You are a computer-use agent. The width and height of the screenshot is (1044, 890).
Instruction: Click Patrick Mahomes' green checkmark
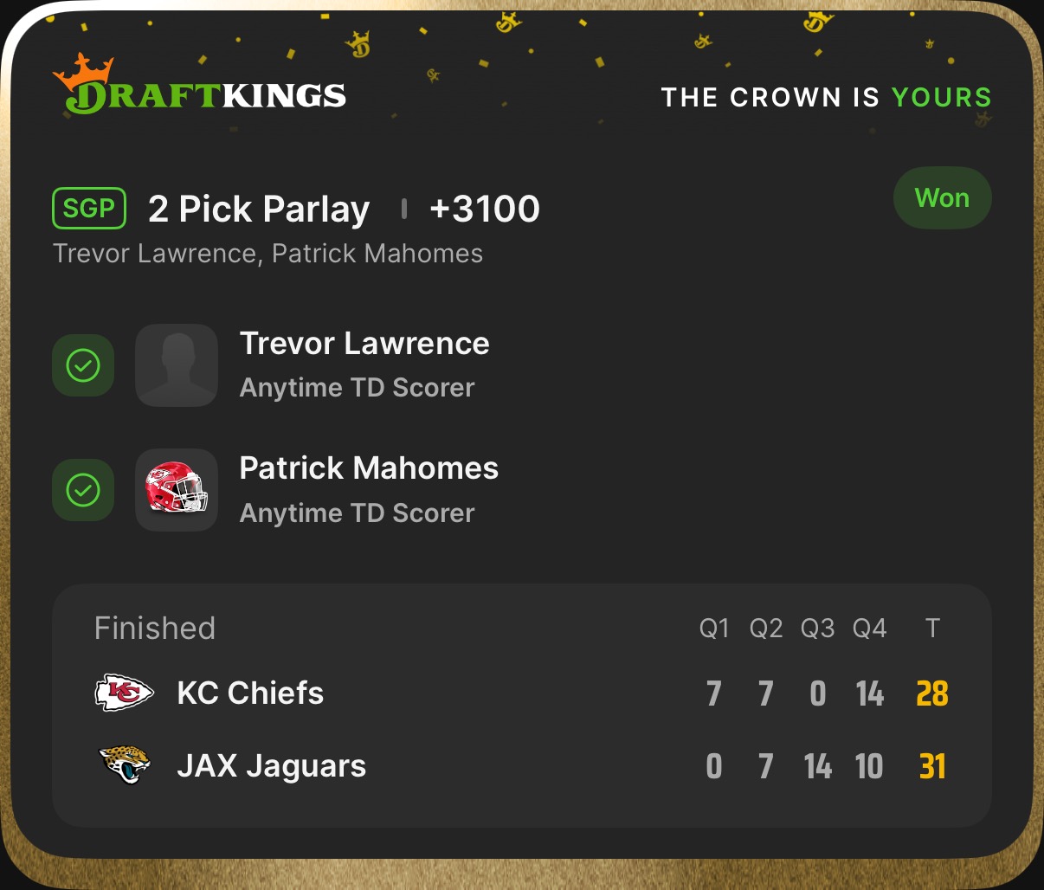(x=83, y=490)
